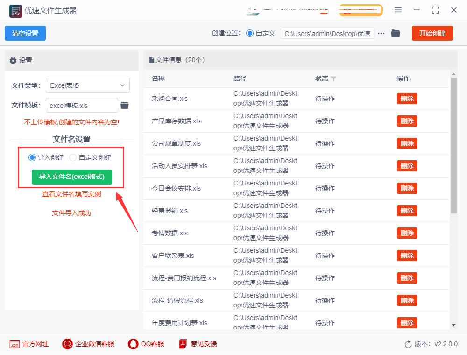Click the 名称 column header

[158, 78]
